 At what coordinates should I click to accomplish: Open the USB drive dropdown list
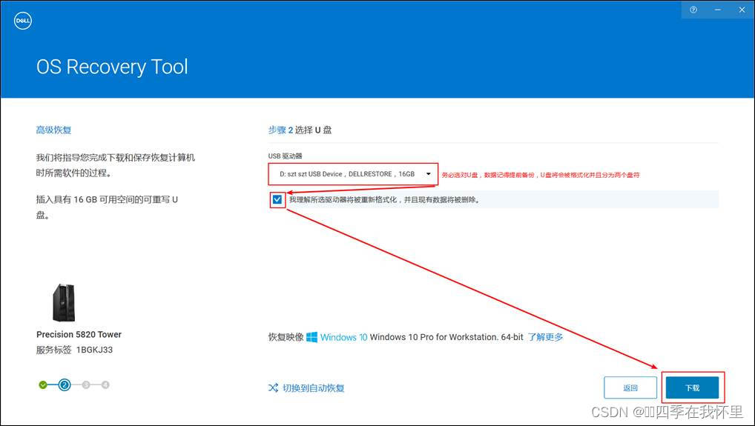[353, 174]
